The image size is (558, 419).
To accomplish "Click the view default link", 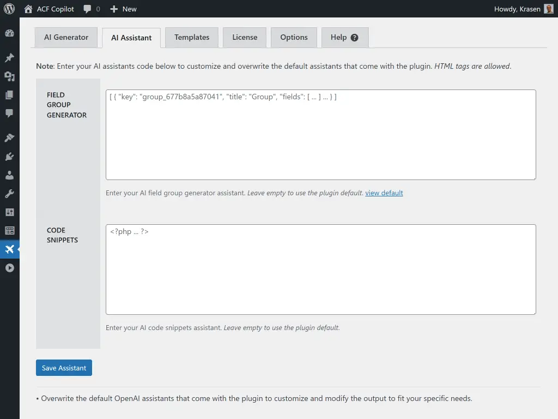I will pos(384,193).
